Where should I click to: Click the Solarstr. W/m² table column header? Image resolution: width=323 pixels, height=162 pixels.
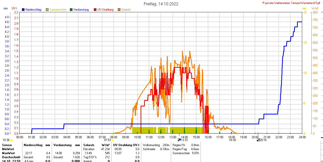(x=96, y=145)
